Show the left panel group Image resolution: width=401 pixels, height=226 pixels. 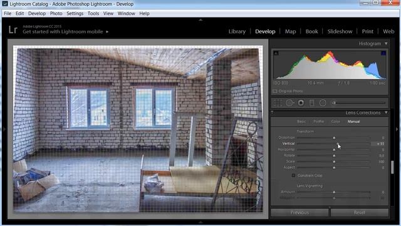4,129
